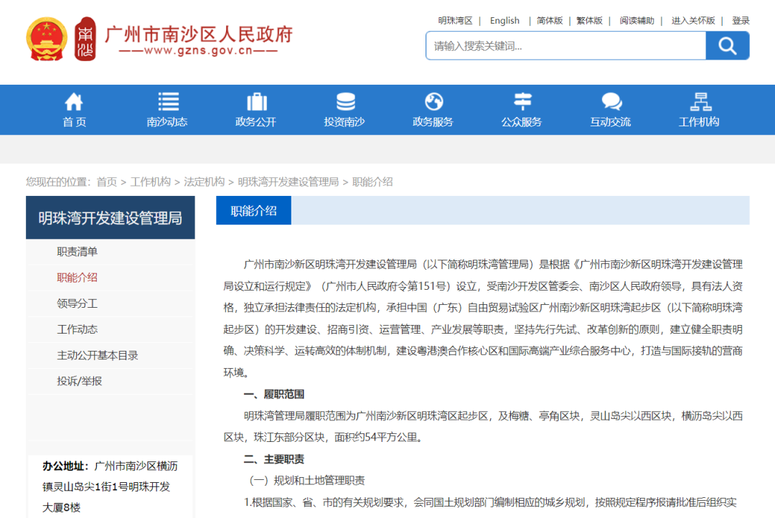Click the 政务公开 building icon

click(255, 101)
